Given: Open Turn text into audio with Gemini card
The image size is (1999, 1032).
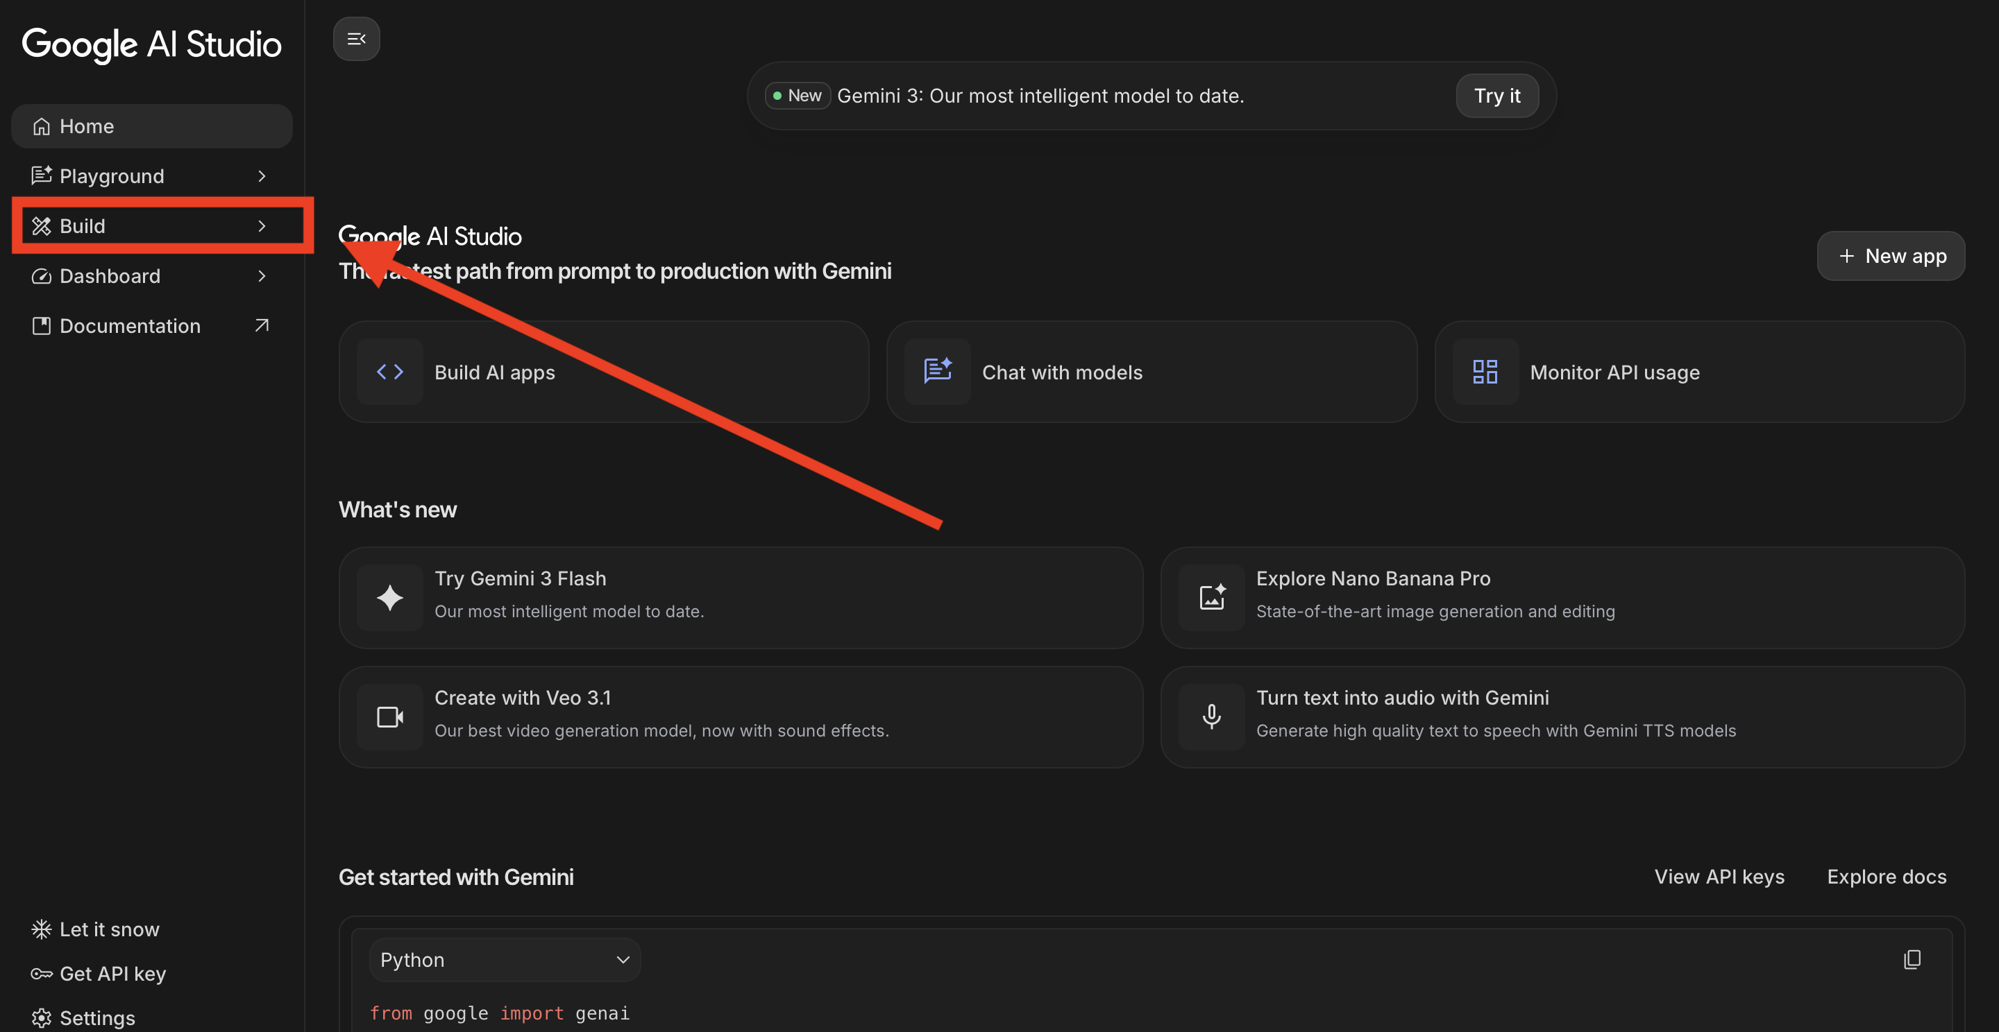Looking at the screenshot, I should pos(1562,717).
